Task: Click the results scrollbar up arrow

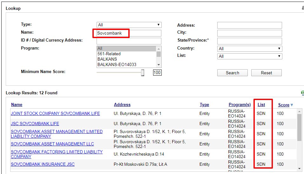Action: pyautogui.click(x=299, y=111)
